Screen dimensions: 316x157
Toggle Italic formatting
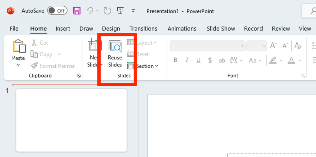click(x=187, y=60)
